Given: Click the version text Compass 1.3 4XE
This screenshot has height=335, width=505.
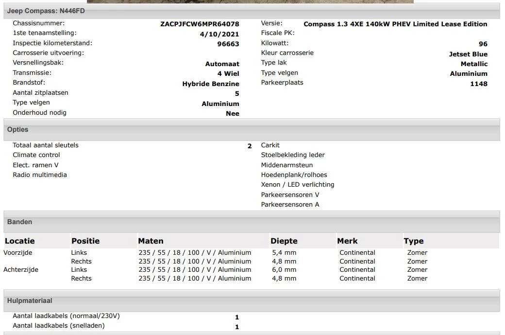Looking at the screenshot, I should point(395,24).
